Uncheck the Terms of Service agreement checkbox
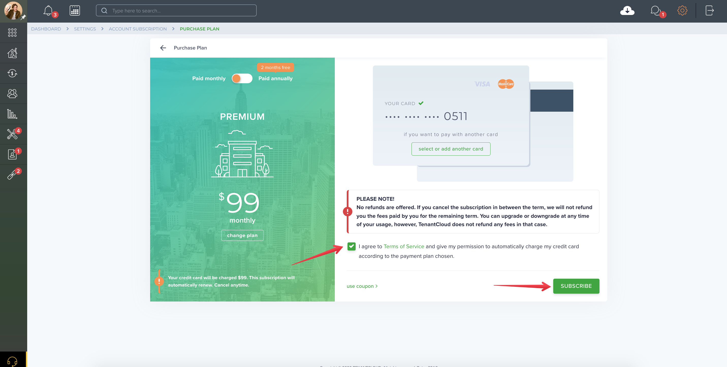 point(351,246)
